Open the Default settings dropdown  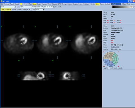[121, 4]
